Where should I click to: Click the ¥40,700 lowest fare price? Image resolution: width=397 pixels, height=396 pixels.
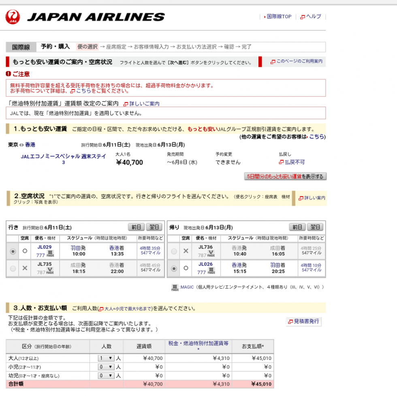pos(129,163)
